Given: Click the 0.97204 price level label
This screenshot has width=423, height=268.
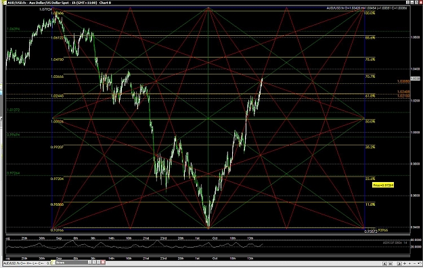Looking at the screenshot, I should click(58, 179).
